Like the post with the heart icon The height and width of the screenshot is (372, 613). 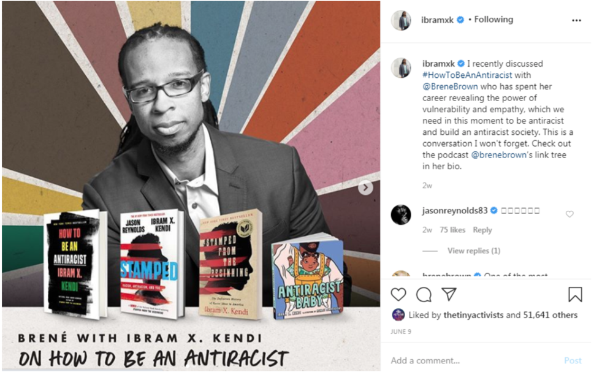pos(398,294)
